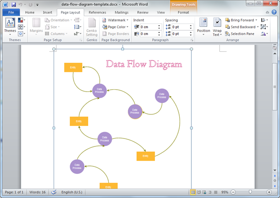Viewport: 280px width, 198px height.
Task: Open the Themes gallery
Action: 10,26
